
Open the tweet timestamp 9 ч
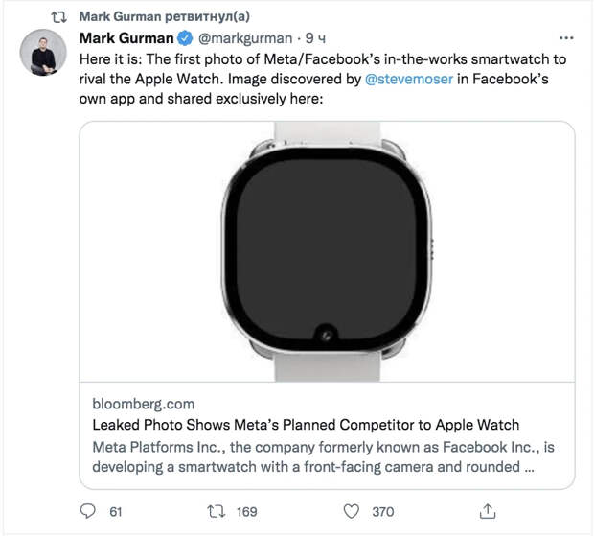[x=315, y=38]
